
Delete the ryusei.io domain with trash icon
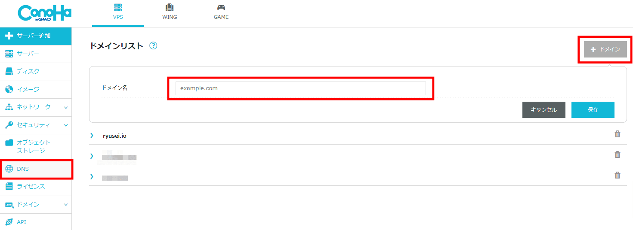[618, 134]
